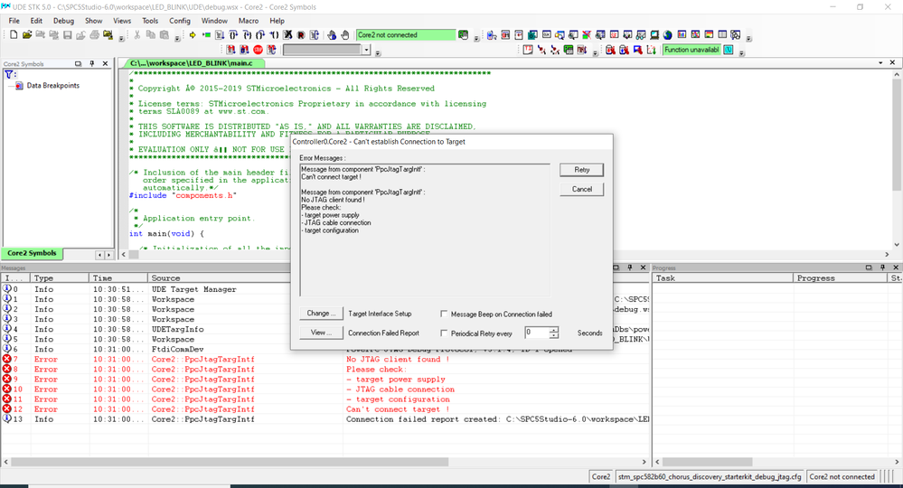
Task: Click the Open folder toolbar icon
Action: 27,35
